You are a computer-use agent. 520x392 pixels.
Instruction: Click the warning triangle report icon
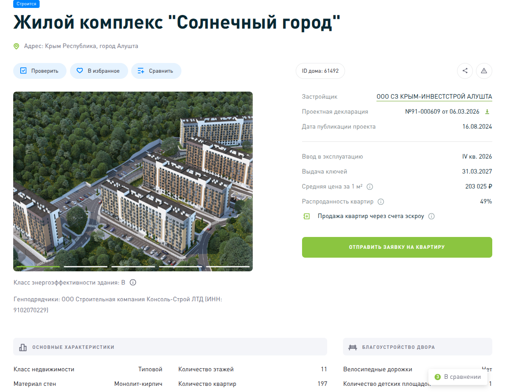point(484,71)
